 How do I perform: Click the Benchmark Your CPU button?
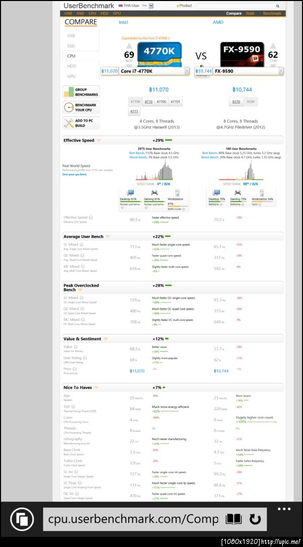click(x=81, y=107)
